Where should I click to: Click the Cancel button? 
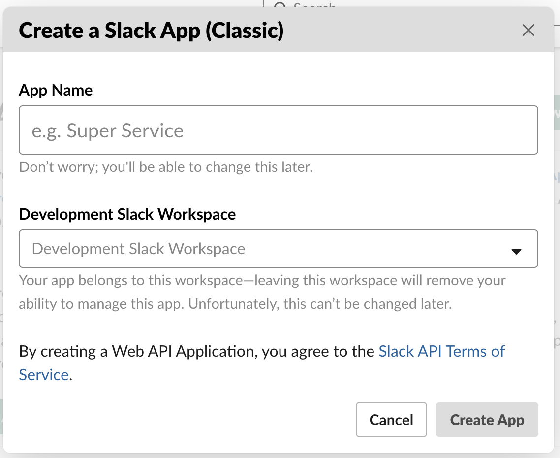[391, 420]
